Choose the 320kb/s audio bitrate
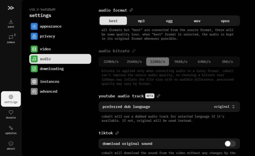 click(111, 62)
